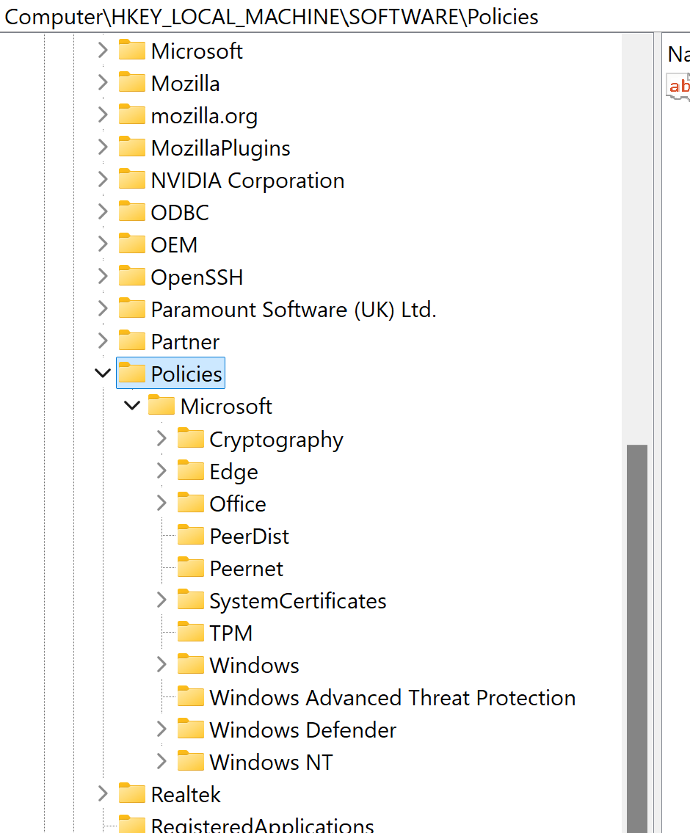The width and height of the screenshot is (690, 833).
Task: Click the ODBC folder icon
Action: coord(131,211)
